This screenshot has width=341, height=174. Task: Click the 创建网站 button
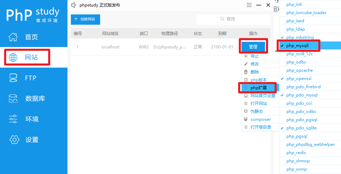click(x=85, y=19)
